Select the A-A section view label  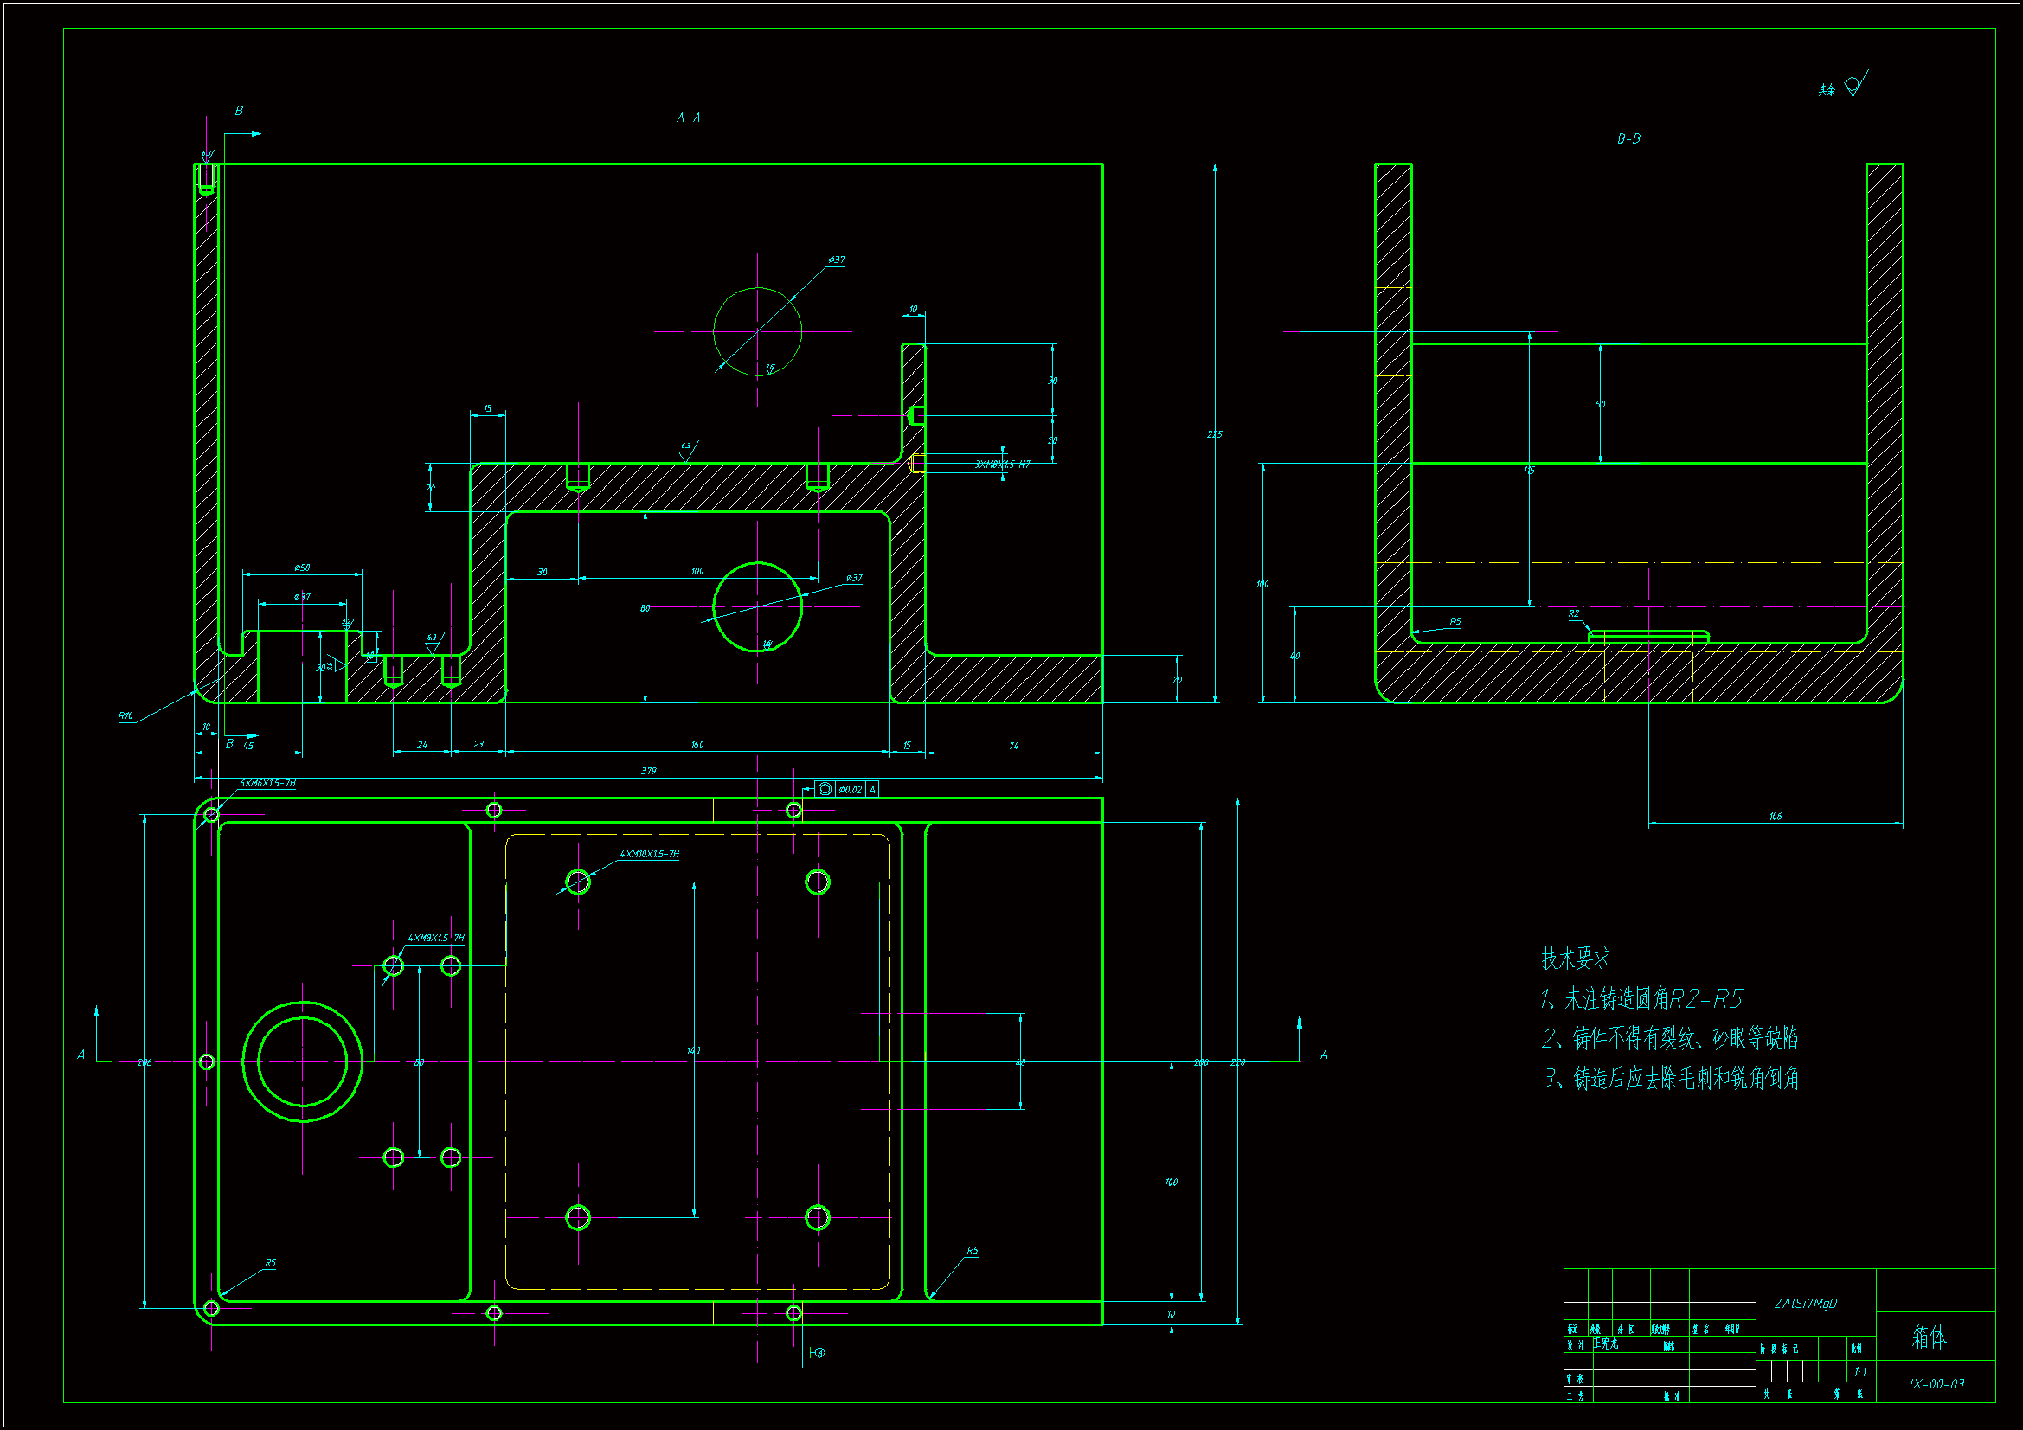pos(688,118)
